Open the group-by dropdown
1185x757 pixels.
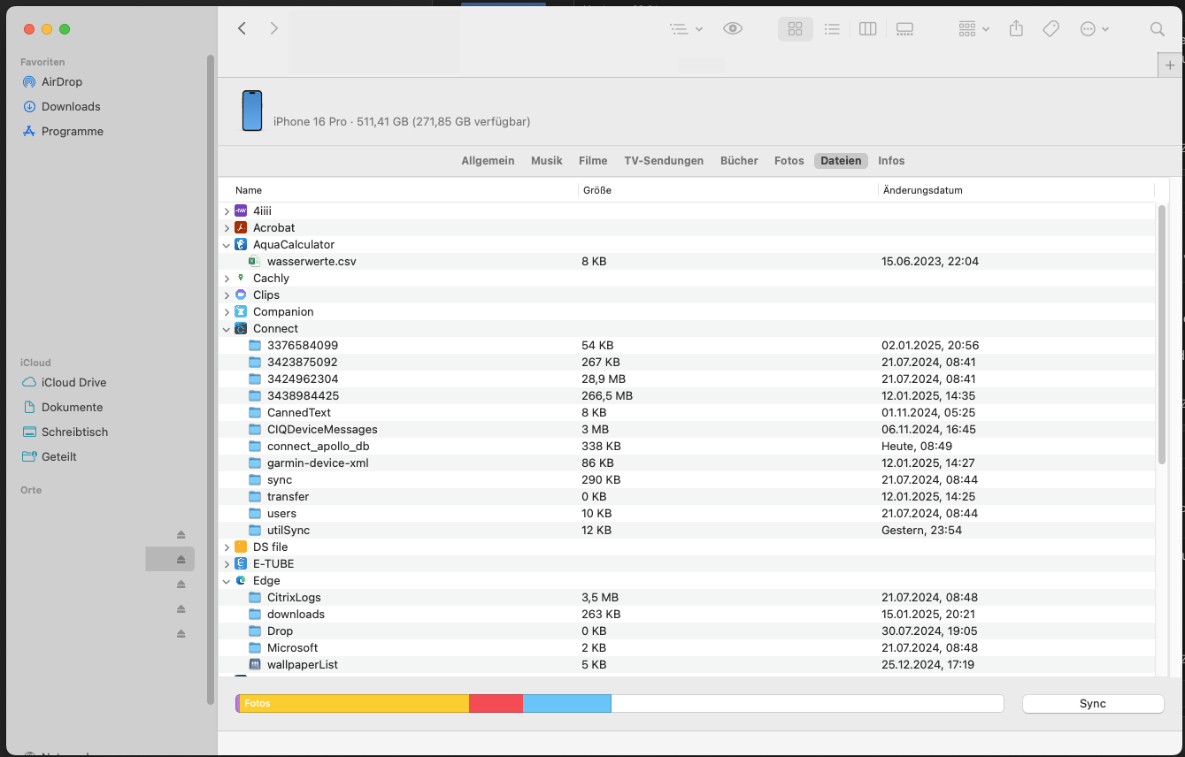coord(973,29)
